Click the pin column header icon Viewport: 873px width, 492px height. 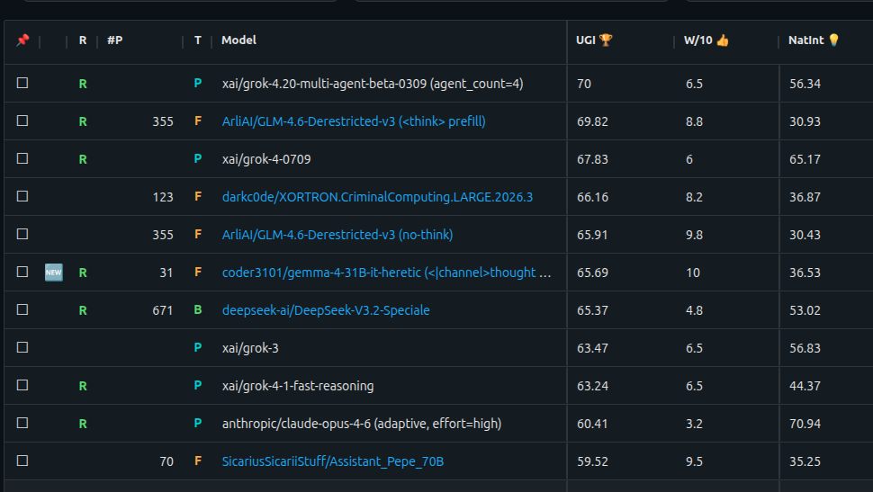[22, 40]
